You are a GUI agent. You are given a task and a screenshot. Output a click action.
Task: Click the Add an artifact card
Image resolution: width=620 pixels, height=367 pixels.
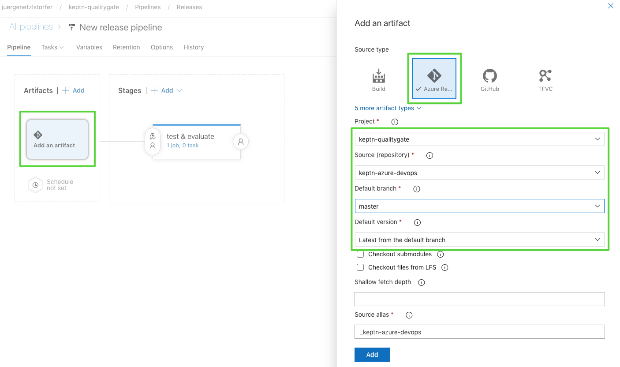tap(57, 139)
